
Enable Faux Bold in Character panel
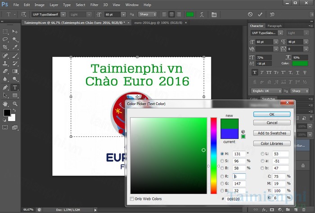click(x=255, y=73)
